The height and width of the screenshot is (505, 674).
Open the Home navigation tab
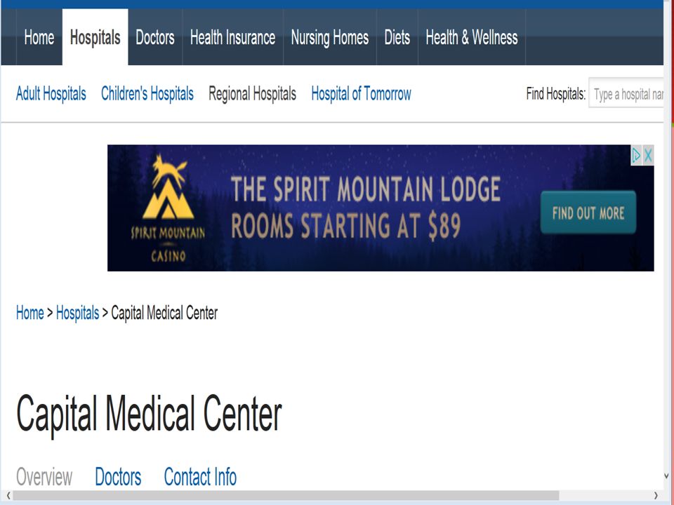pos(39,37)
